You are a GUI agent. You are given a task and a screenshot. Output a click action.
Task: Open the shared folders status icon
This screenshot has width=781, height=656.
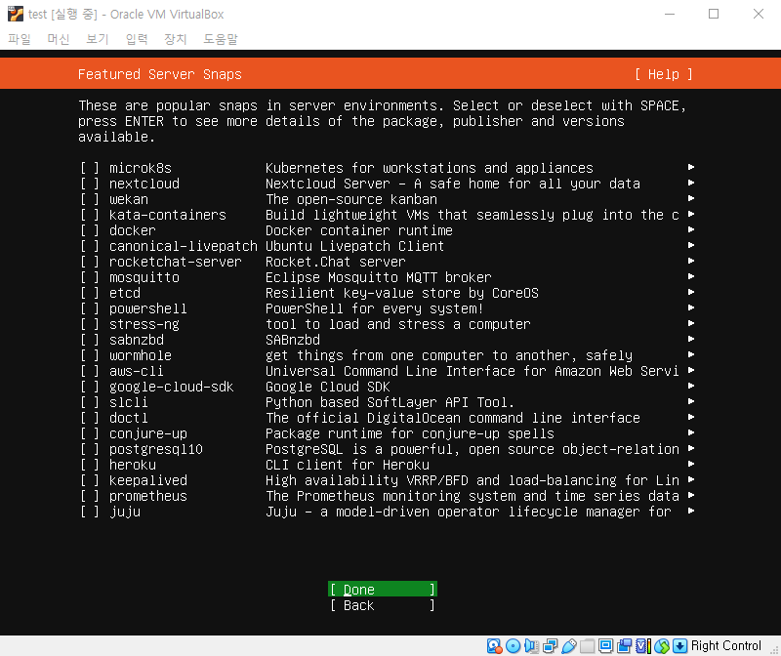(588, 646)
